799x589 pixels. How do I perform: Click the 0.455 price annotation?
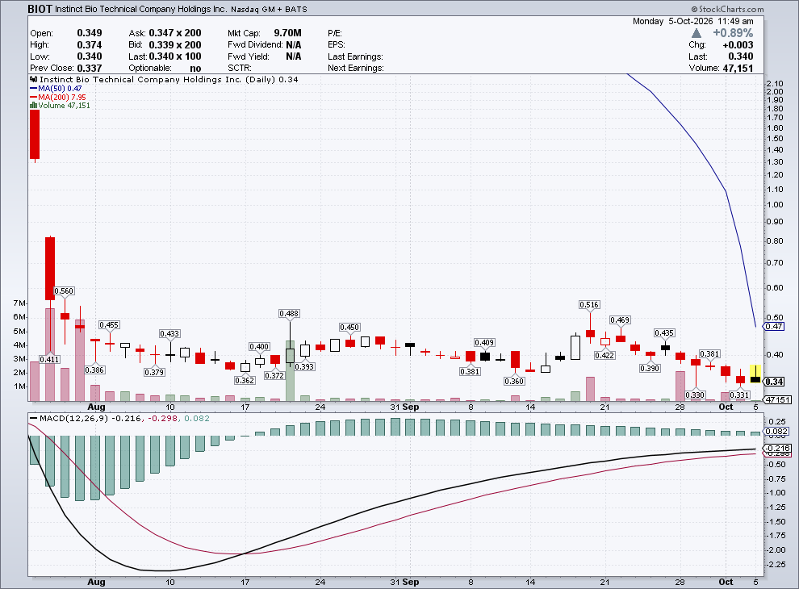coord(108,324)
